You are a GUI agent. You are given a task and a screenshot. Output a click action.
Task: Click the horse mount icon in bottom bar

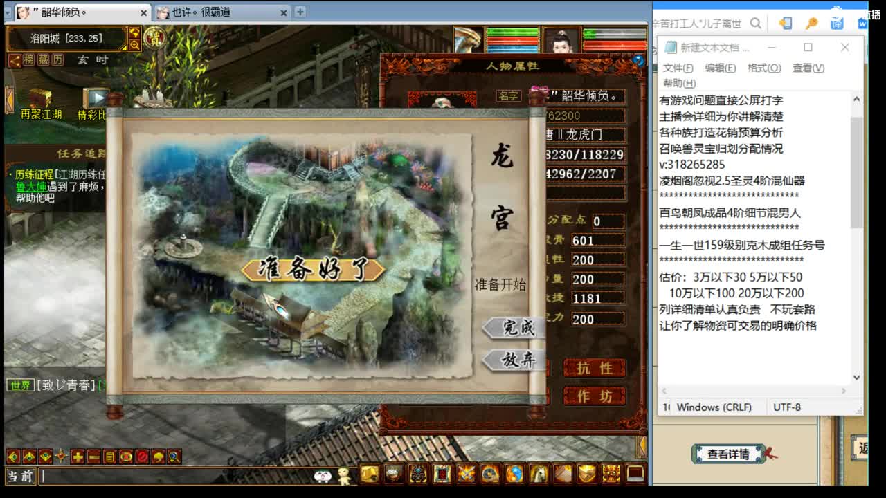[539, 474]
